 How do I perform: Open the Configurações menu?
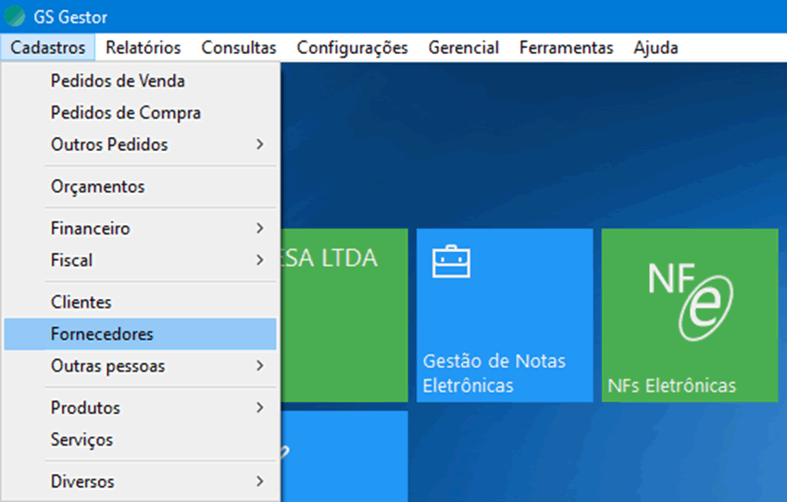click(x=352, y=47)
